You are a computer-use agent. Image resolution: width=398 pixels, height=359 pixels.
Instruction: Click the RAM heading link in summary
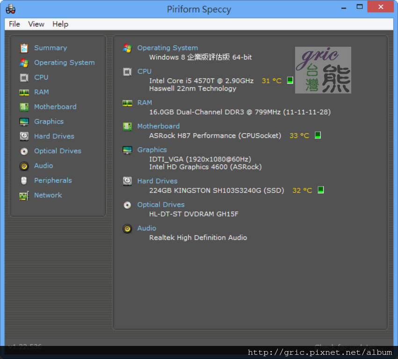pos(145,103)
